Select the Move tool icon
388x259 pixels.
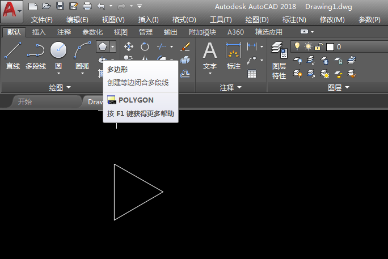click(x=129, y=46)
